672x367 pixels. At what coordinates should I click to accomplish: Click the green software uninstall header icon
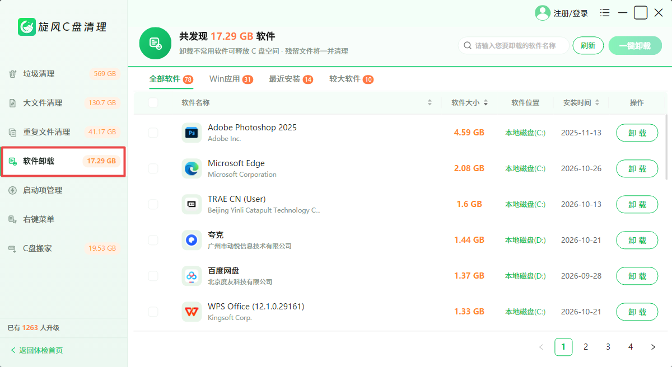tap(155, 43)
